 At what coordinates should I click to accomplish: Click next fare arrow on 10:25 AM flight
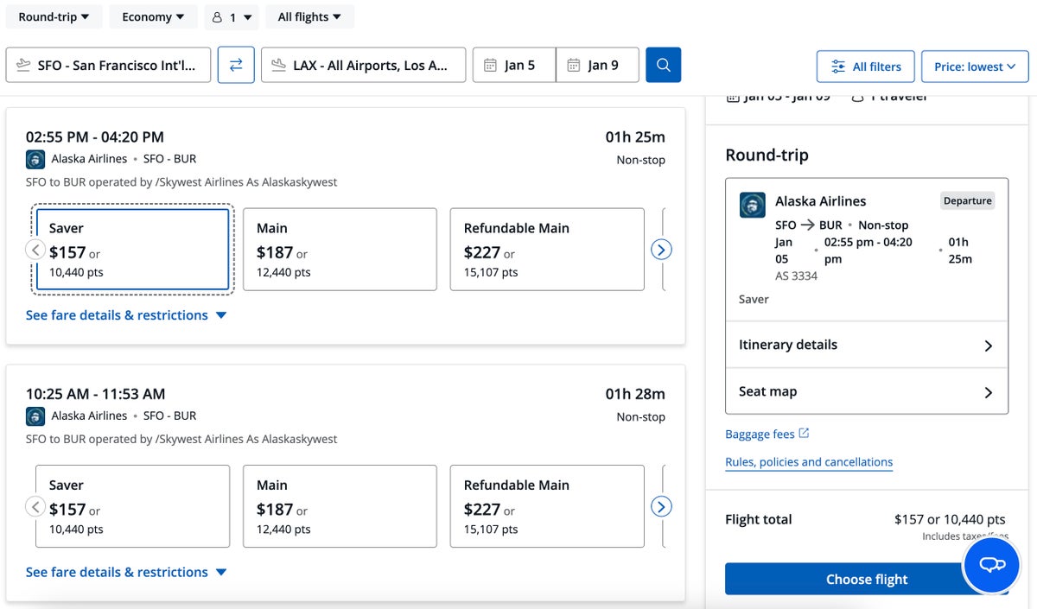[x=661, y=506]
